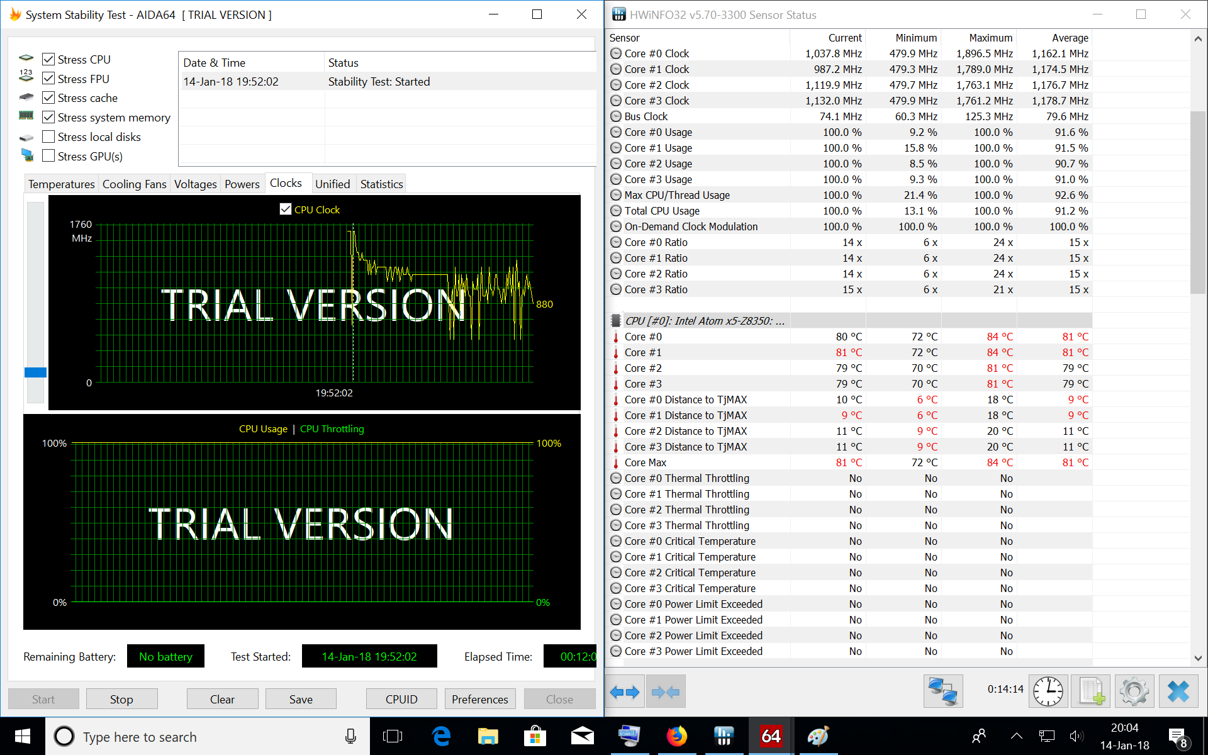Screen dimensions: 1208x755
Task: Toggle CPU Clock graph checkbox
Action: pos(286,210)
